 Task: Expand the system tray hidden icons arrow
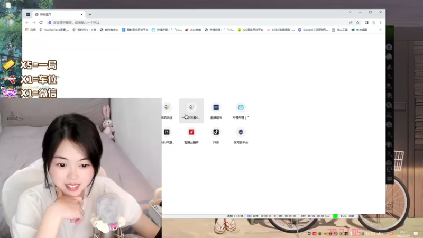point(305,233)
